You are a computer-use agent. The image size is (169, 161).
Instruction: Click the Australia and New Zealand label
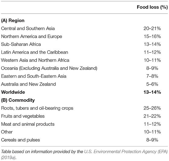coord(28,84)
